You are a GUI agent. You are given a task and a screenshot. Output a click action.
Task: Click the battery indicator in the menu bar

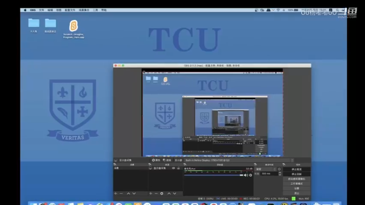coord(296,10)
